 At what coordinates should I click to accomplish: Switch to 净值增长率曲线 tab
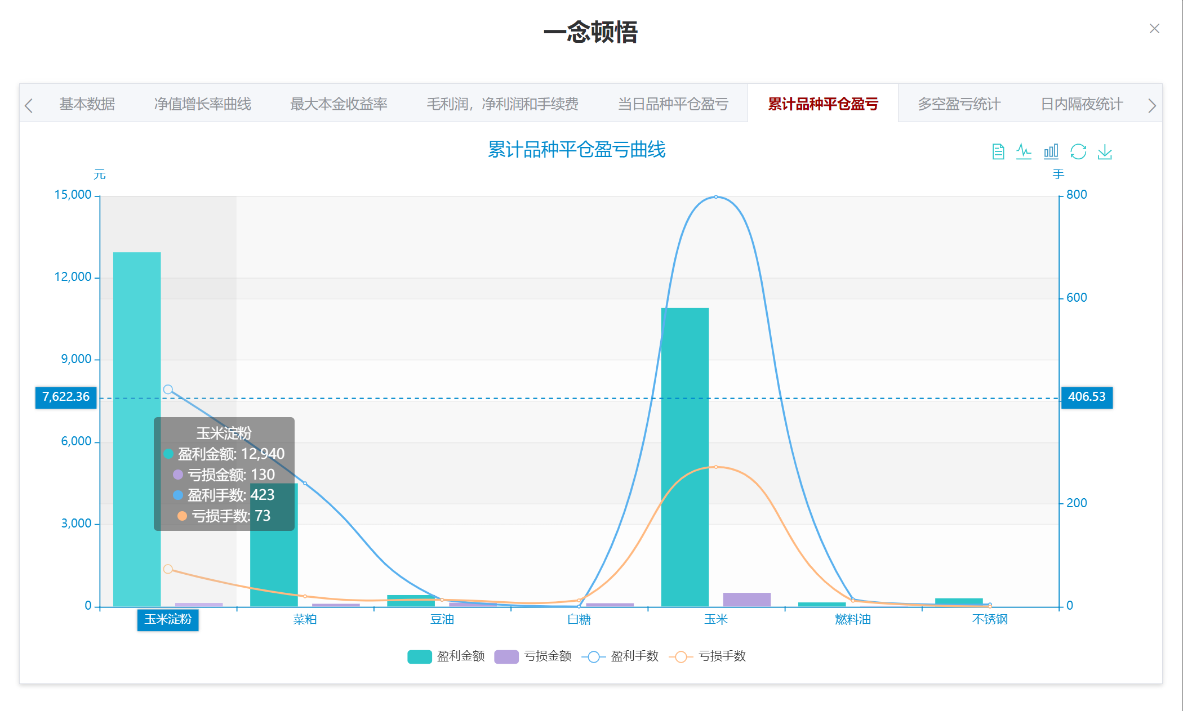click(x=203, y=104)
